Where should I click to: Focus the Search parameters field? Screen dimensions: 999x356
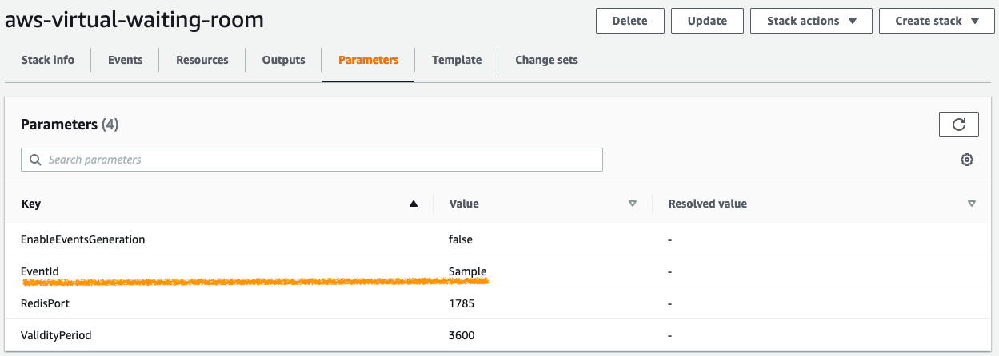click(x=312, y=160)
